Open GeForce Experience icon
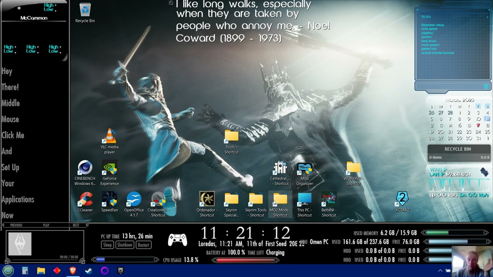The image size is (493, 277). click(x=109, y=173)
